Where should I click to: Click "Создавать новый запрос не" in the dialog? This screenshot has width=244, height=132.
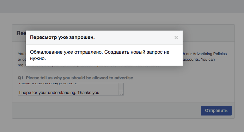[137, 52]
